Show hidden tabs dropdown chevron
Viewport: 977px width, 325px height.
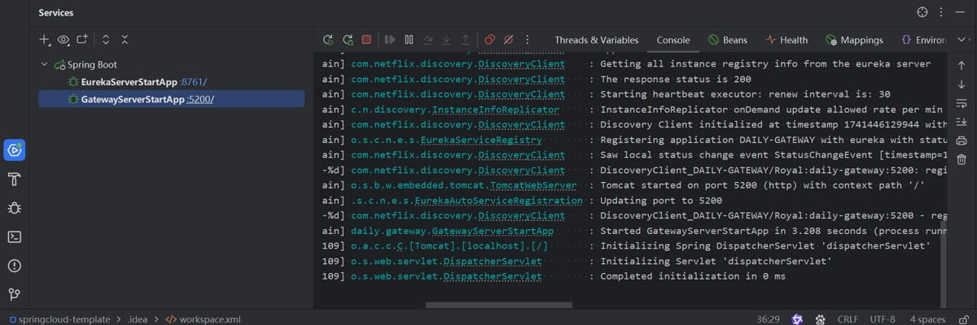[961, 39]
